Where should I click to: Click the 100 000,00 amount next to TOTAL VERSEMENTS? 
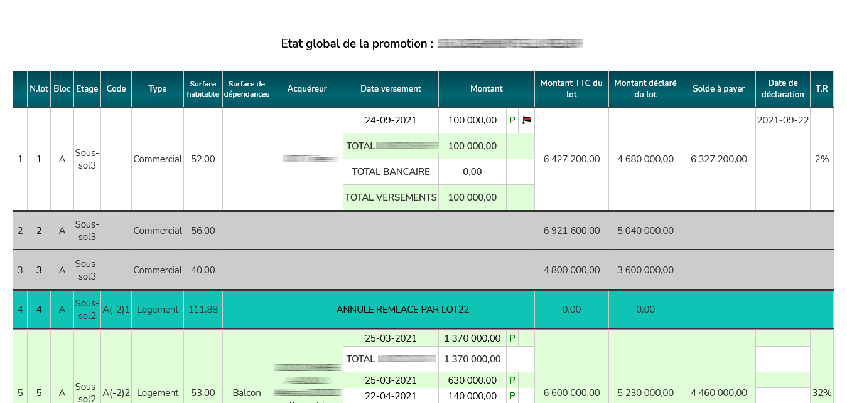pyautogui.click(x=472, y=197)
